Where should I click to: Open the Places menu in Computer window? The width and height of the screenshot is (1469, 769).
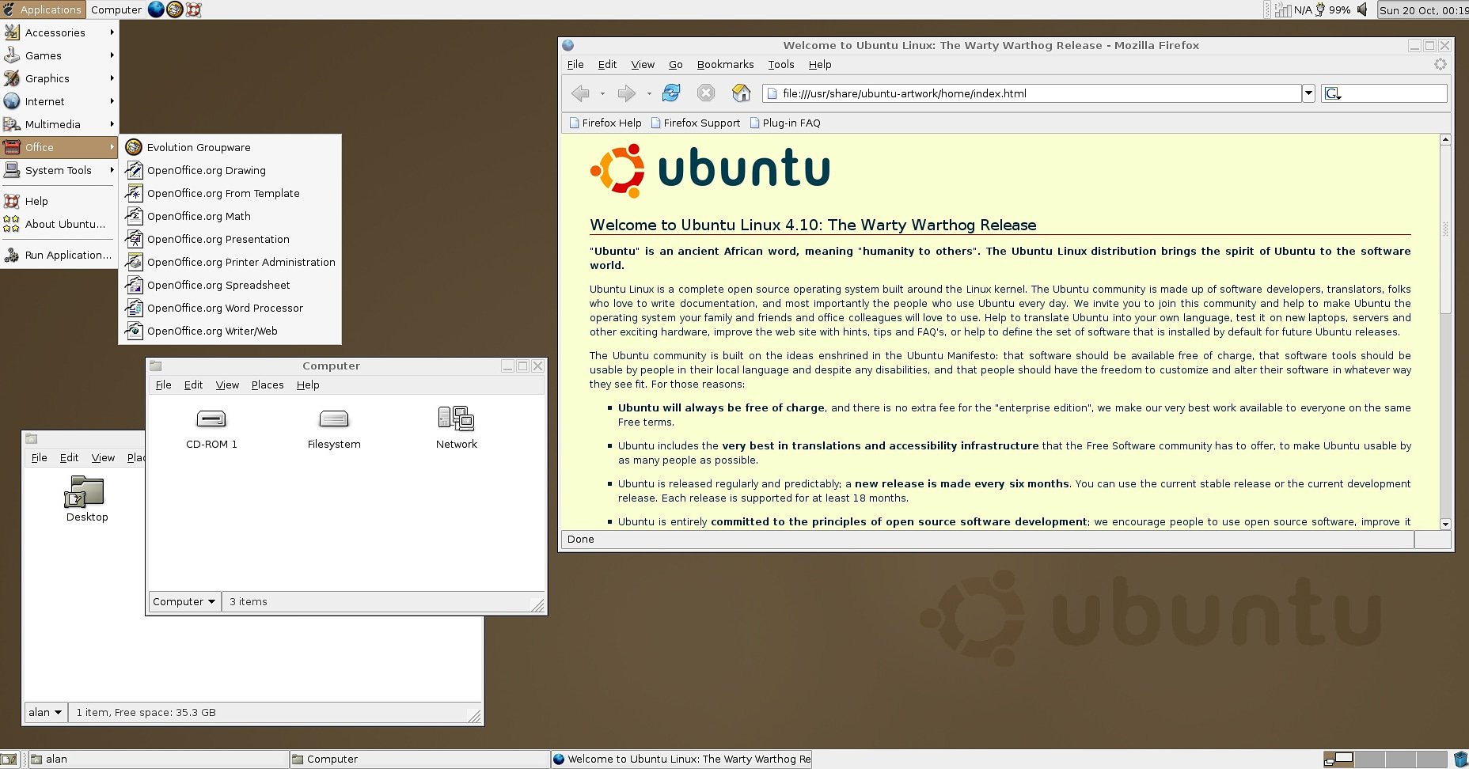pyautogui.click(x=268, y=385)
